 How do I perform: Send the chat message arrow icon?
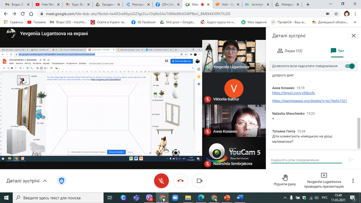pos(351,160)
